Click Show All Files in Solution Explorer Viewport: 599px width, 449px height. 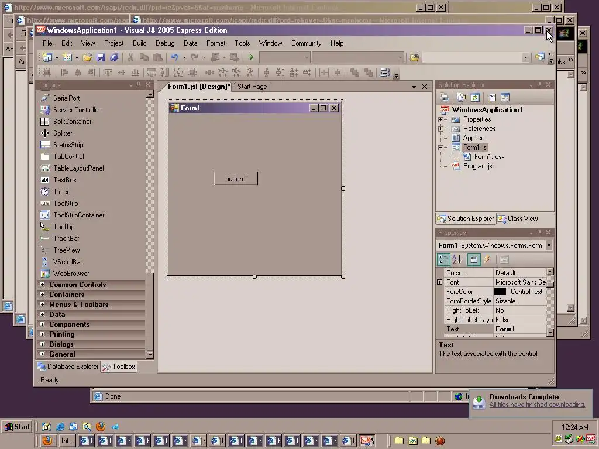pyautogui.click(x=461, y=98)
